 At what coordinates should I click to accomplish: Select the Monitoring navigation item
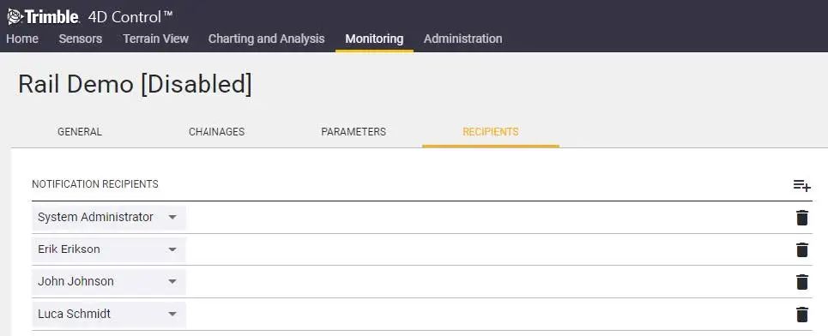point(374,39)
